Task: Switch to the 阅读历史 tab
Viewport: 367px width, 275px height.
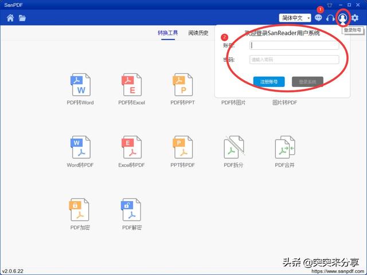Action: [198, 33]
